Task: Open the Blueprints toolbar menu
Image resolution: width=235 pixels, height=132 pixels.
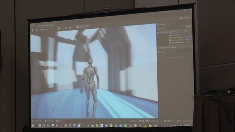Action: pyautogui.click(x=65, y=28)
